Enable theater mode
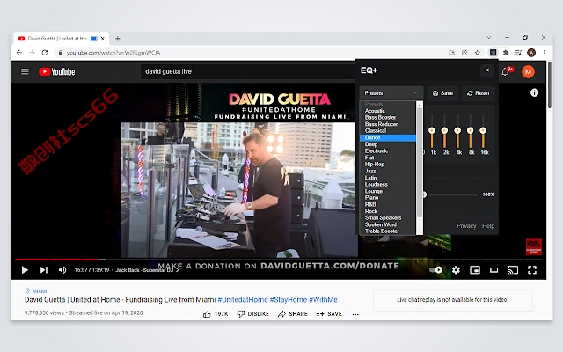563x352 pixels. pyautogui.click(x=494, y=270)
